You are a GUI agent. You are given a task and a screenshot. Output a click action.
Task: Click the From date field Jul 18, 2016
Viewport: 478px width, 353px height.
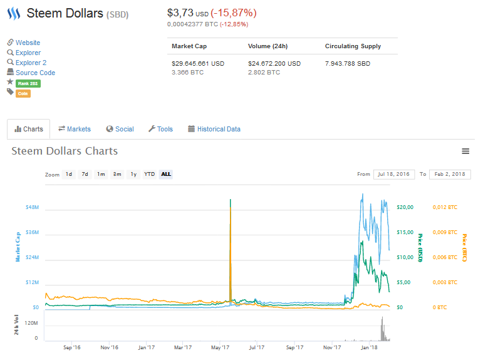(x=394, y=174)
